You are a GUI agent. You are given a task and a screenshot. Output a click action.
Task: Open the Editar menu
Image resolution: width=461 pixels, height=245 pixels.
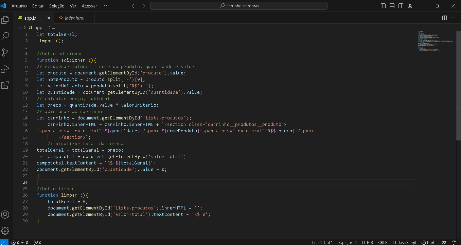tap(38, 6)
